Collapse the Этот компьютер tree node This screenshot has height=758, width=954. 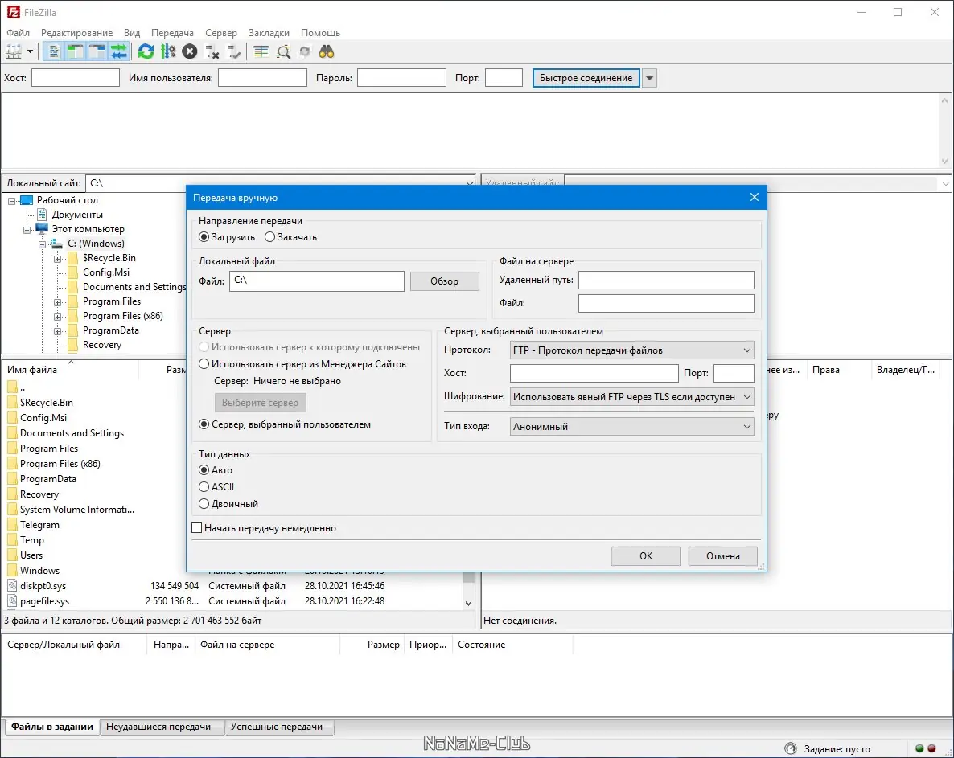pyautogui.click(x=27, y=230)
